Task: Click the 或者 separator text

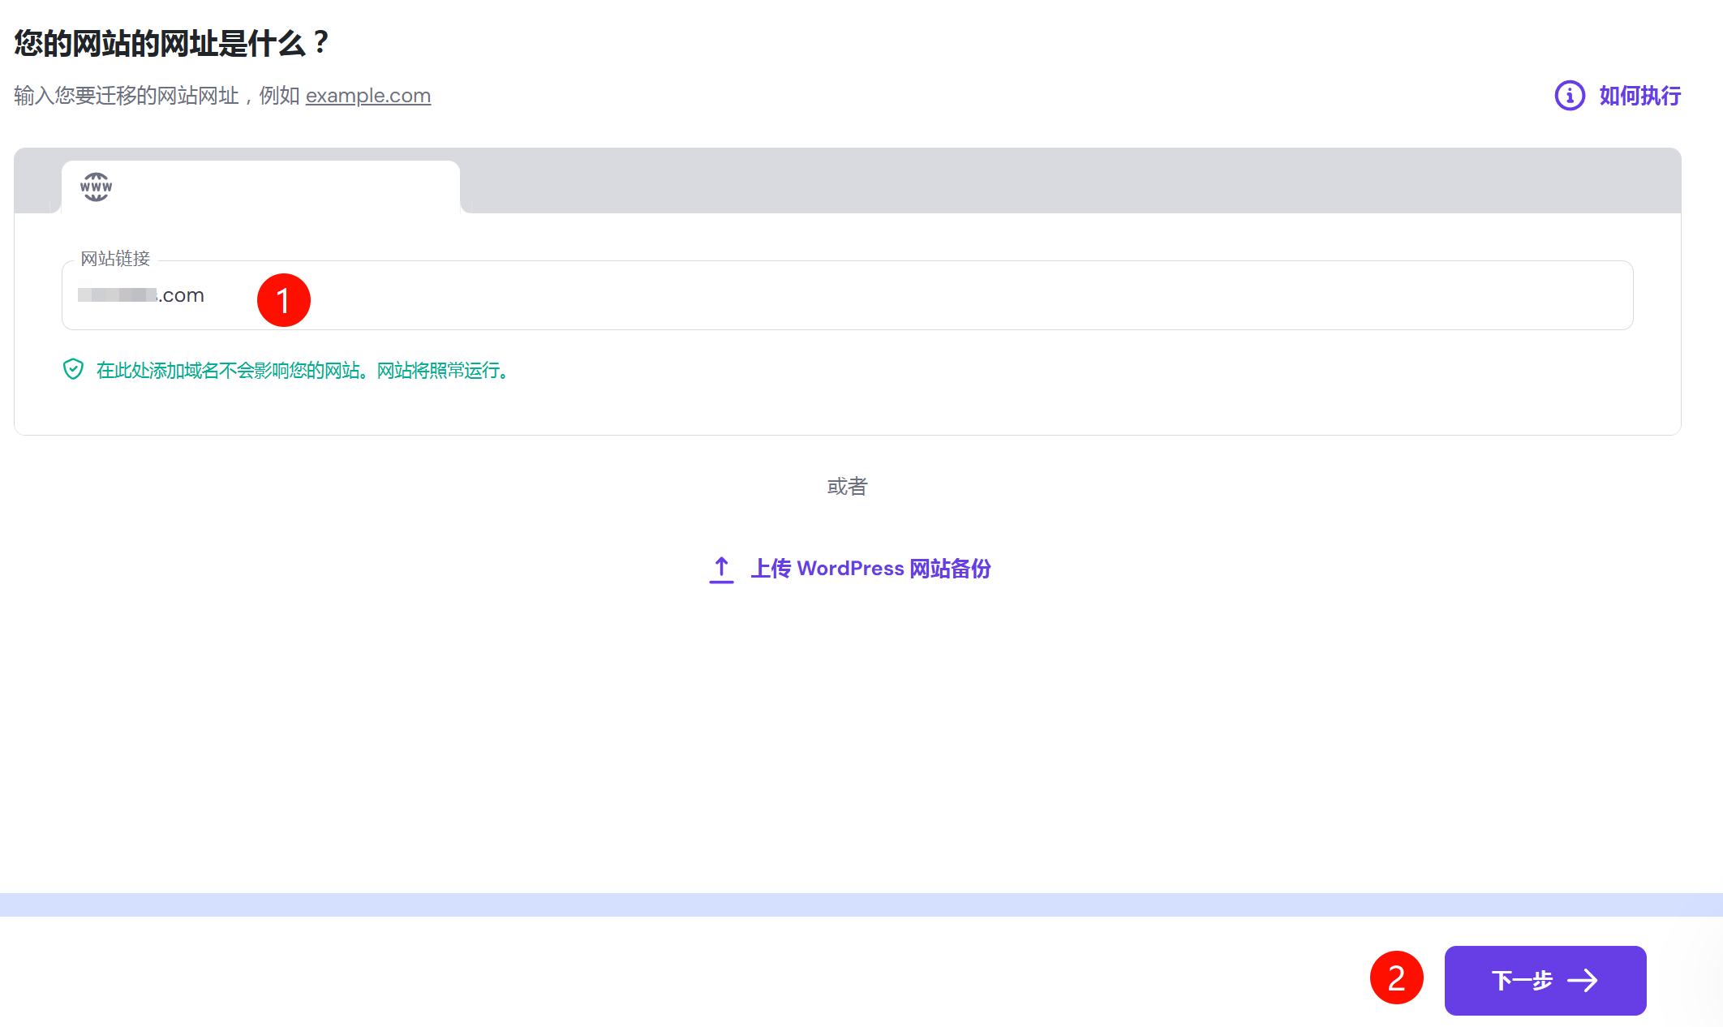Action: (x=847, y=487)
